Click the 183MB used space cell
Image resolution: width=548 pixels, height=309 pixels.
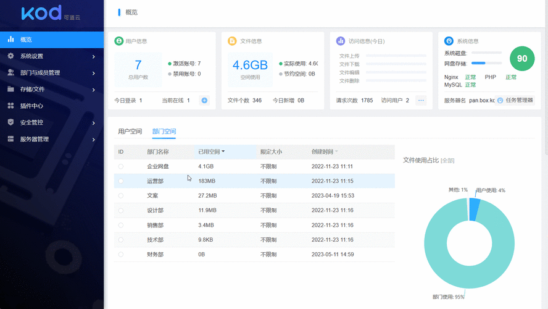coord(207,181)
